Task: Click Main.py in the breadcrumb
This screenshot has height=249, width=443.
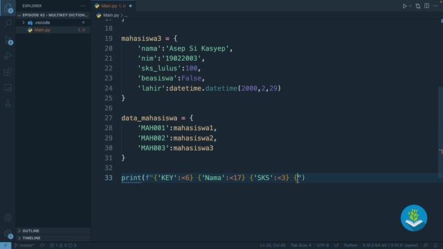Action: pyautogui.click(x=111, y=15)
